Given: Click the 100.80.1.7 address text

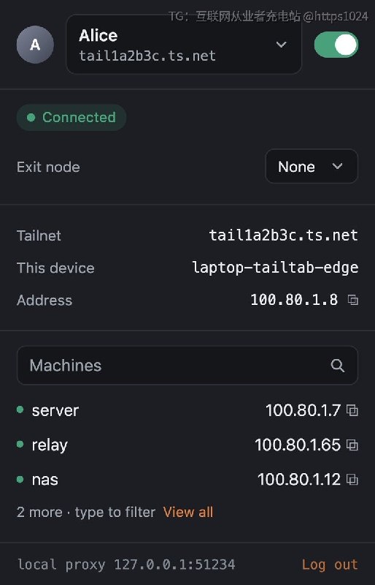Looking at the screenshot, I should click(x=303, y=410).
